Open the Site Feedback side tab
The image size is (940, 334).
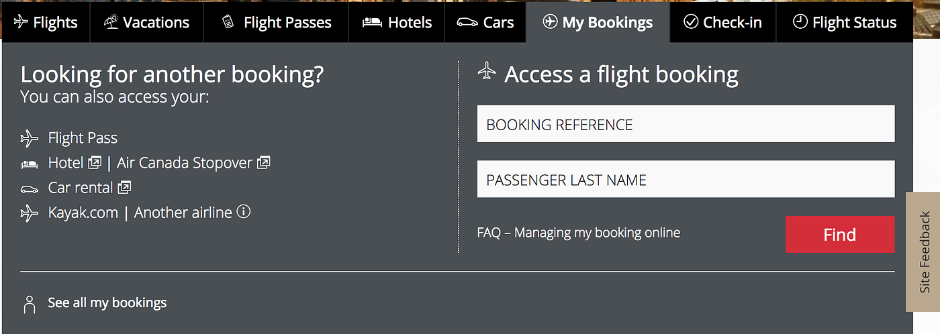[925, 252]
